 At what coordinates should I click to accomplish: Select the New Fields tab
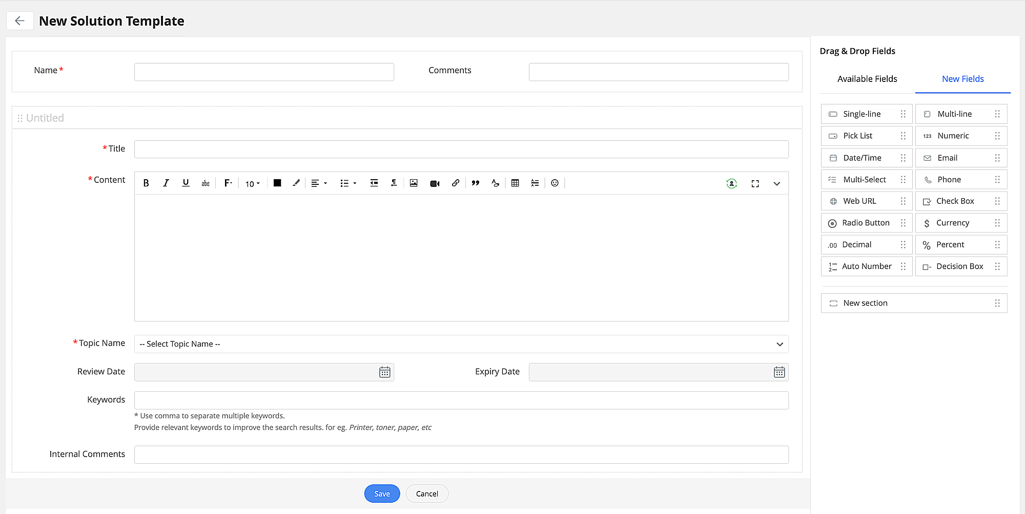point(962,79)
